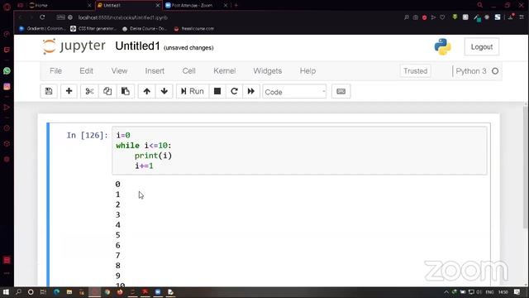Open browser easy setup icon

point(522,17)
